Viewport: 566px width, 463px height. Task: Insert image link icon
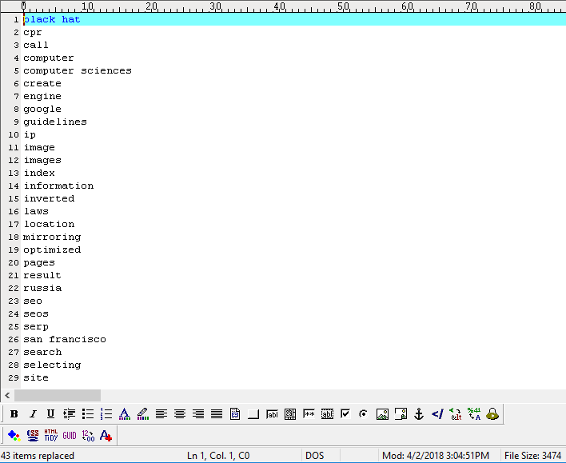401,414
